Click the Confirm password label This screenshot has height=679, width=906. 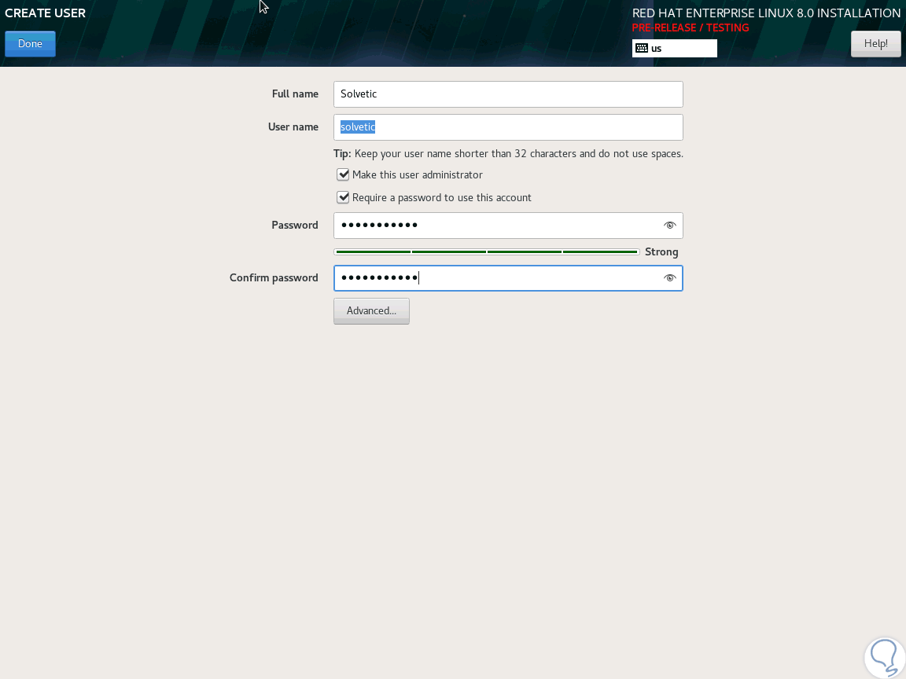pyautogui.click(x=274, y=277)
